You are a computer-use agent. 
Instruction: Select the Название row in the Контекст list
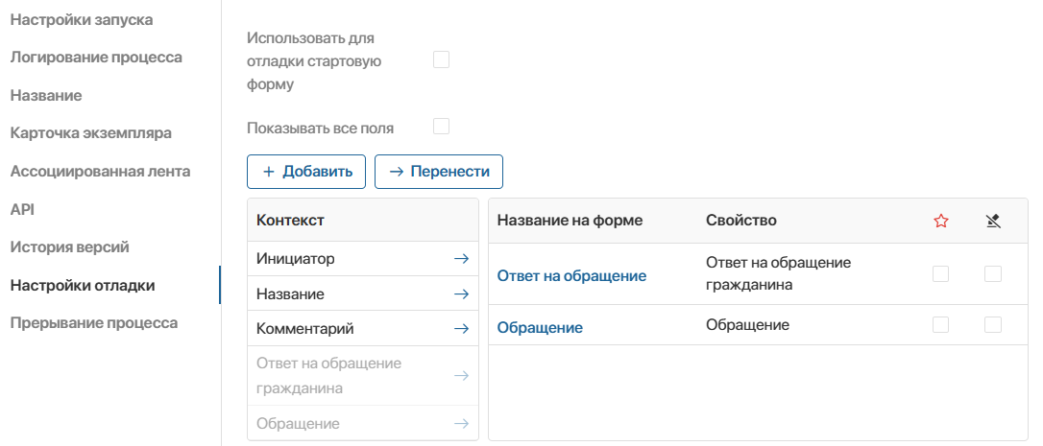click(x=362, y=293)
